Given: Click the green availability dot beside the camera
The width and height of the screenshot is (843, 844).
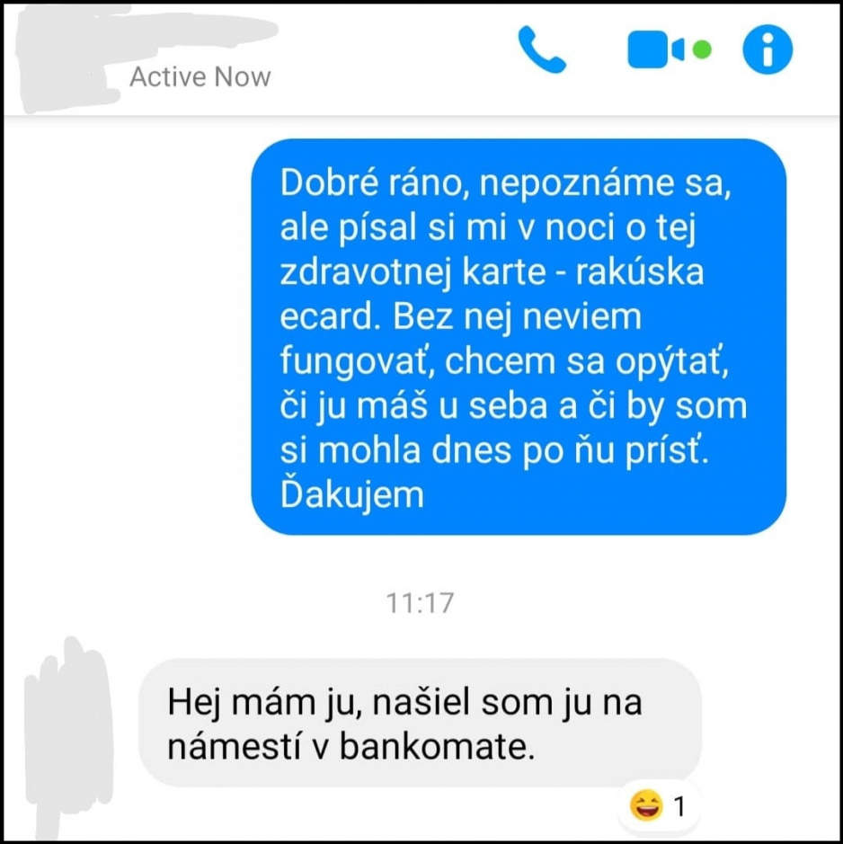Looking at the screenshot, I should pos(701,49).
